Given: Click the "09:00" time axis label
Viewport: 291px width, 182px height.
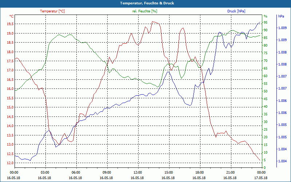Looking at the screenshot, I should click(107, 172).
